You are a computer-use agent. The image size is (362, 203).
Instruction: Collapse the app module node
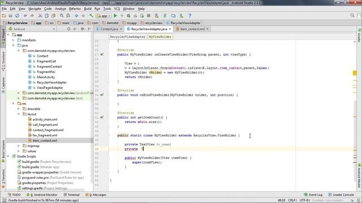[x=8, y=35]
